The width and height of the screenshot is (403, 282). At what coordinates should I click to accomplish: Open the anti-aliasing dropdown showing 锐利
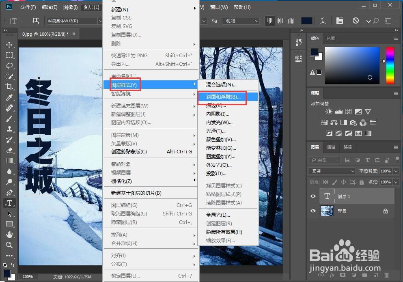point(241,20)
